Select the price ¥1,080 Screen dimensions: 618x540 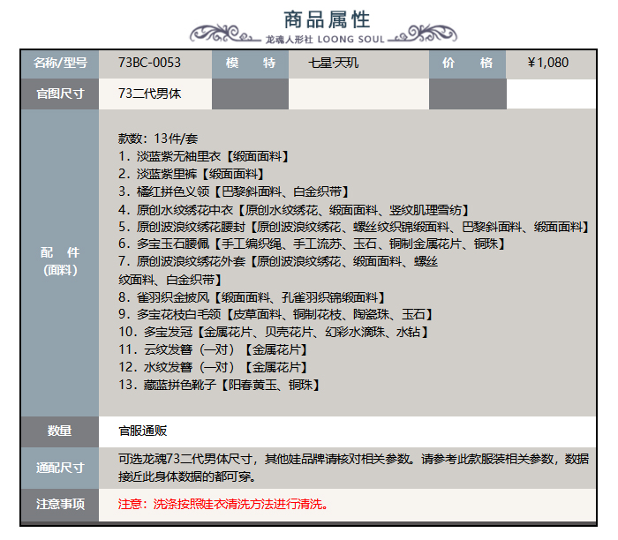tap(548, 63)
